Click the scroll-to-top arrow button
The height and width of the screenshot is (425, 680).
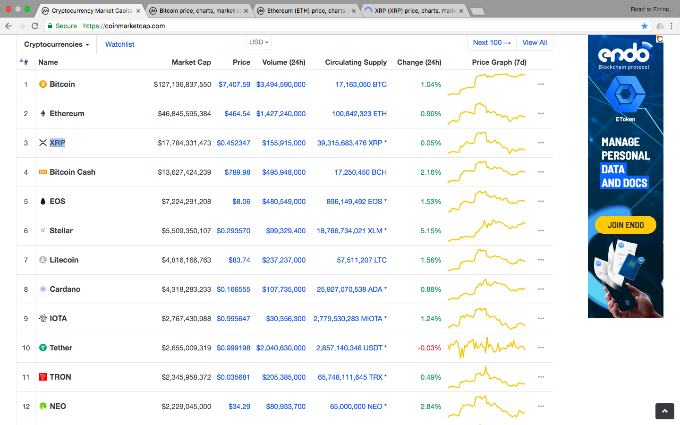pyautogui.click(x=665, y=411)
